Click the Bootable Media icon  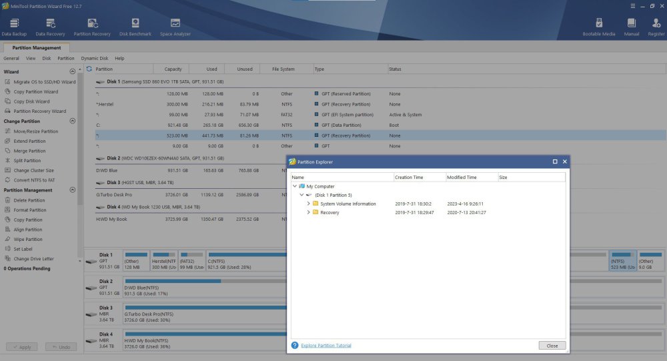click(x=599, y=24)
